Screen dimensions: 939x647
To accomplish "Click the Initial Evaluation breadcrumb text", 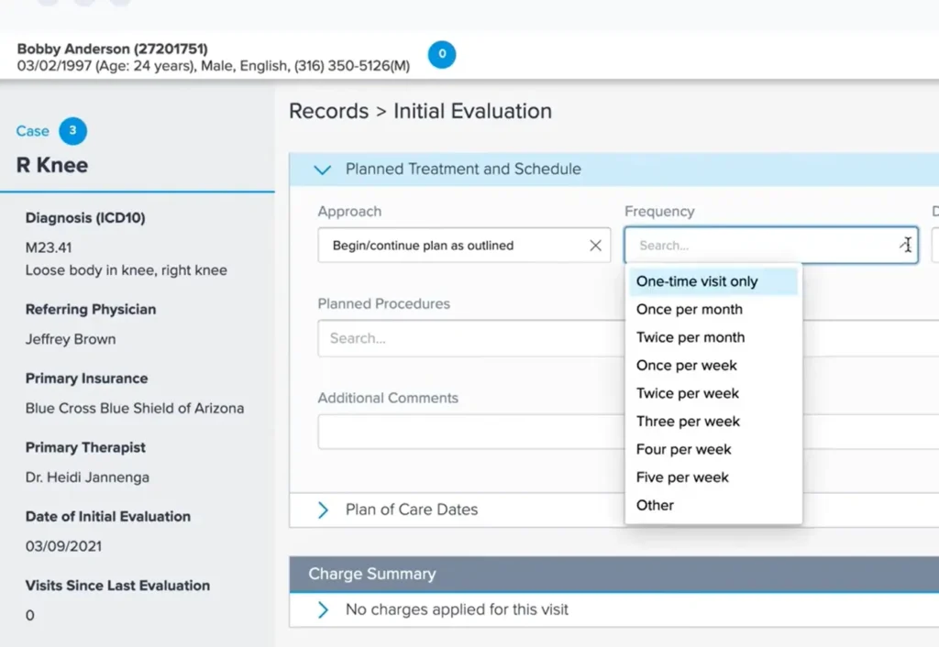I will pos(472,111).
